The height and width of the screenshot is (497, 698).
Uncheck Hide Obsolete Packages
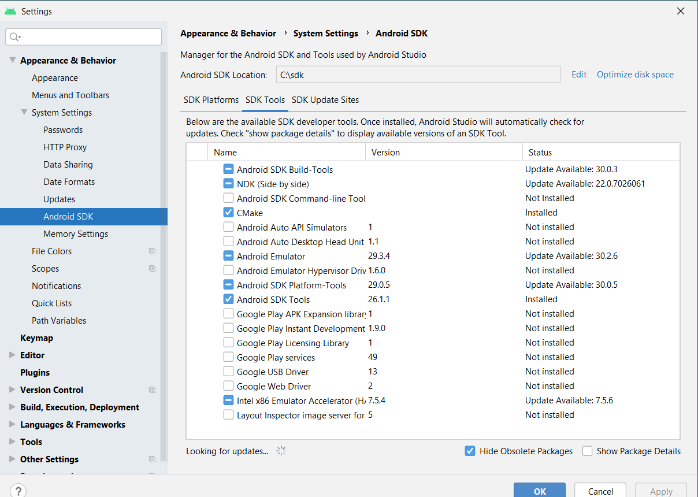coord(470,451)
